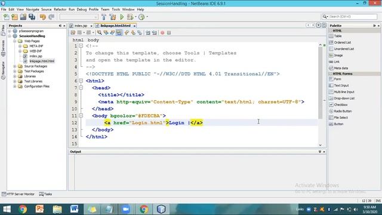Image resolution: width=382 pixels, height=215 pixels.
Task: Expand the p5sessionprogram project node
Action: coord(10,31)
